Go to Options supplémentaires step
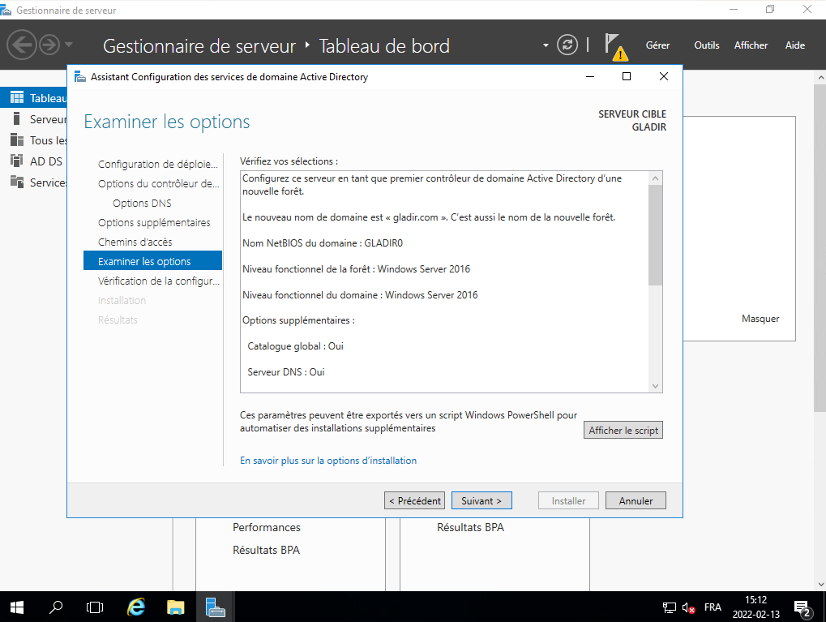826x622 pixels. (154, 222)
